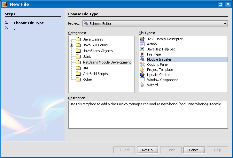
Task: Click the Options Panel wrench icon
Action: 142,64
